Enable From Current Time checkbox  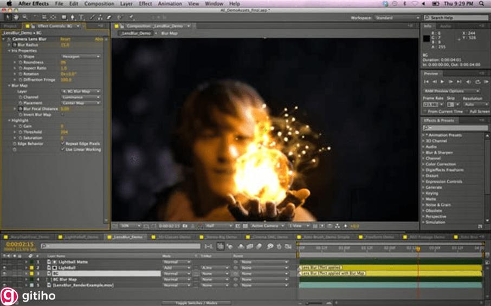[x=424, y=112]
